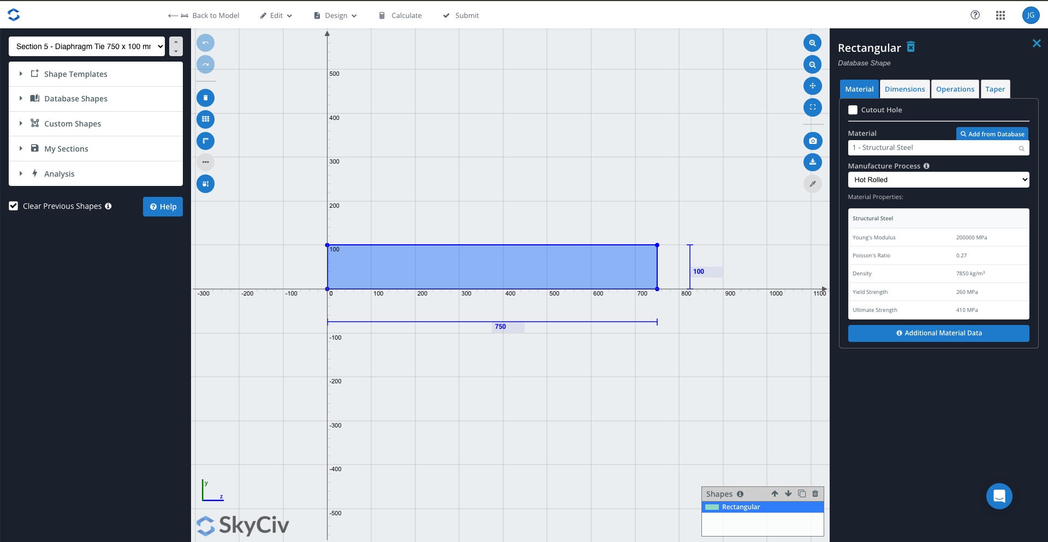Move shape up with the up arrow
The image size is (1048, 542).
point(775,494)
